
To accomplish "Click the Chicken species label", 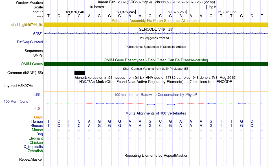I will (36, 142).
